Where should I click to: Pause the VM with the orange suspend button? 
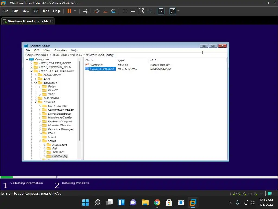pos(69,11)
